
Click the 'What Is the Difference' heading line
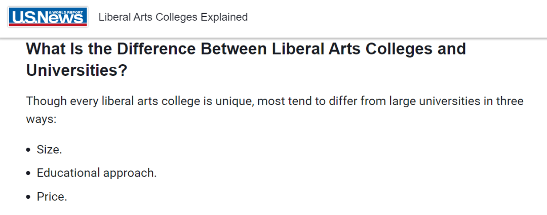tap(246, 49)
